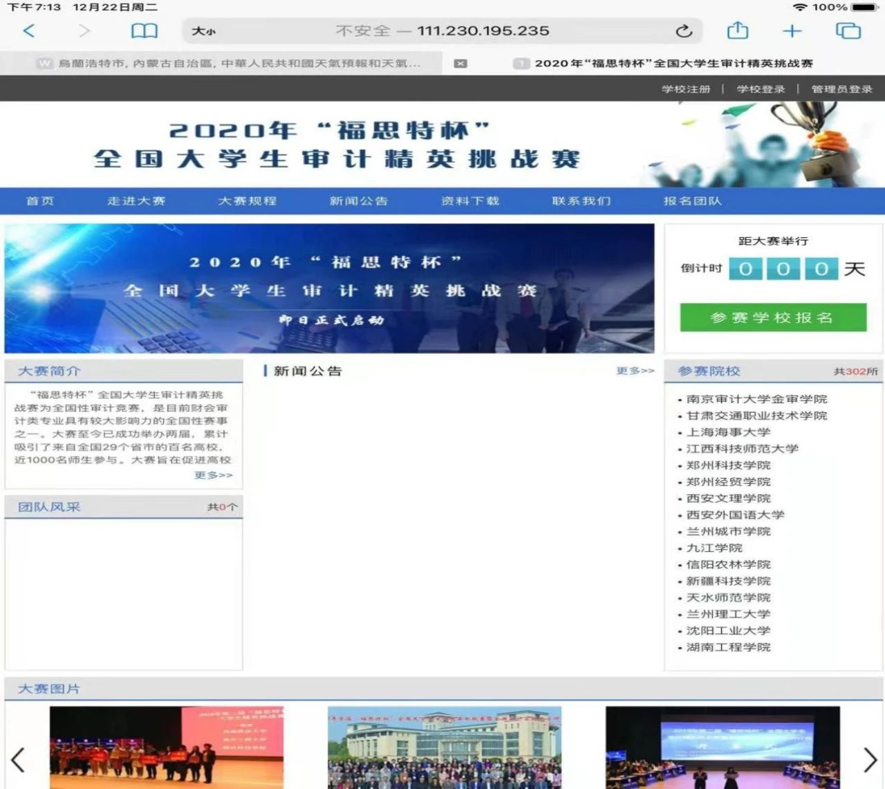The image size is (885, 789).
Task: Select 江西科技师范大学 in school list
Action: pos(743,449)
